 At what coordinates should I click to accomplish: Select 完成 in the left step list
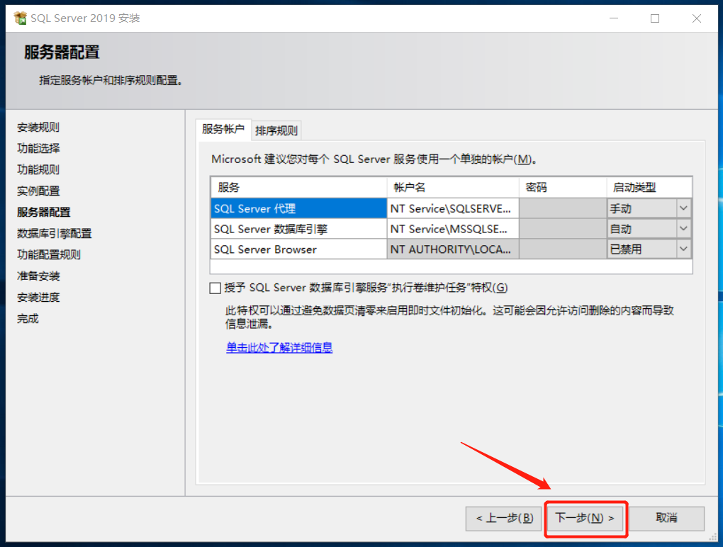(27, 318)
